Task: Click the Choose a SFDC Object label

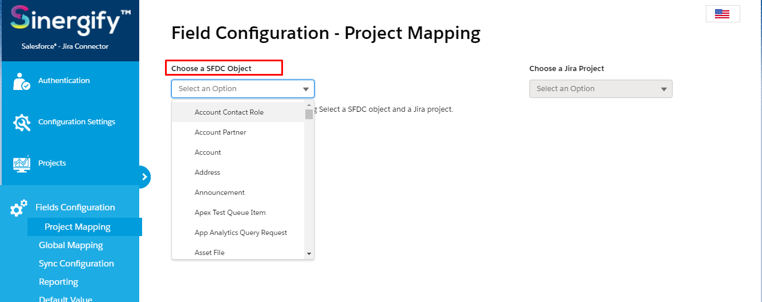Action: pos(211,68)
